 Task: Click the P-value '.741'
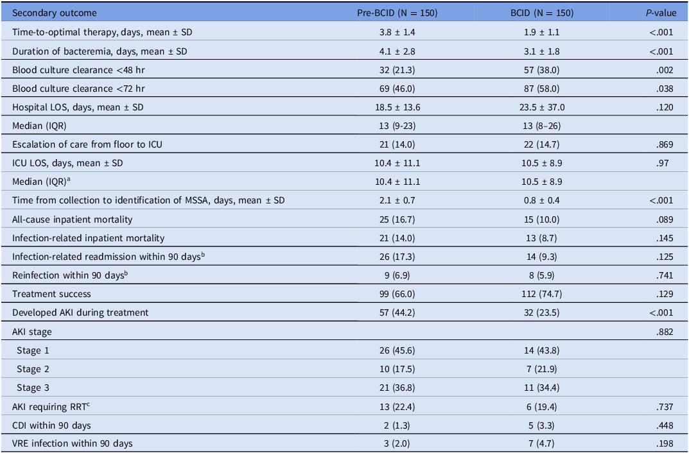665,275
